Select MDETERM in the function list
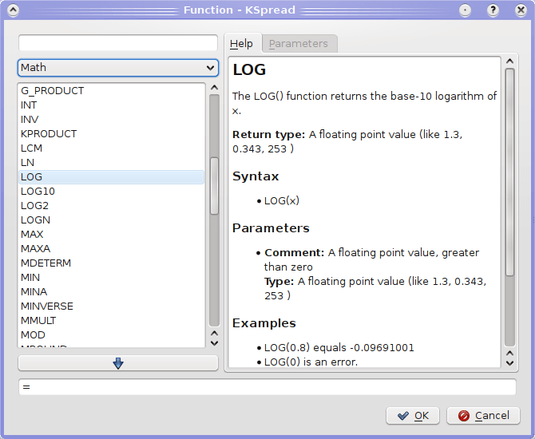Viewport: 535px width, 439px height. pos(111,263)
